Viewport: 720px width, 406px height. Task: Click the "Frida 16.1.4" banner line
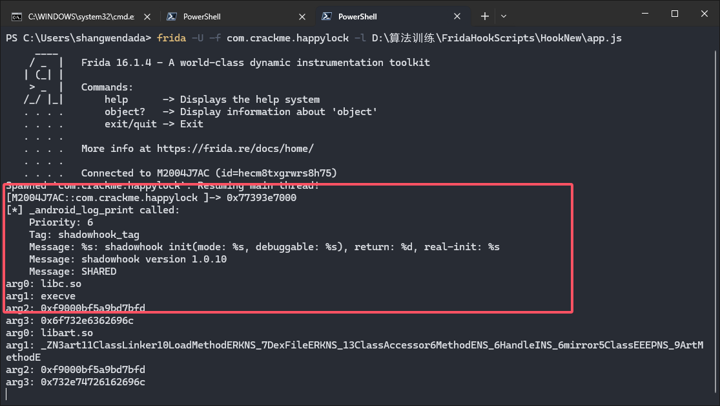pos(255,63)
